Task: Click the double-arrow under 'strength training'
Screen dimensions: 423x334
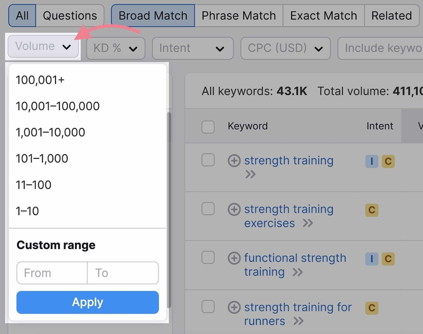Action: click(x=250, y=174)
